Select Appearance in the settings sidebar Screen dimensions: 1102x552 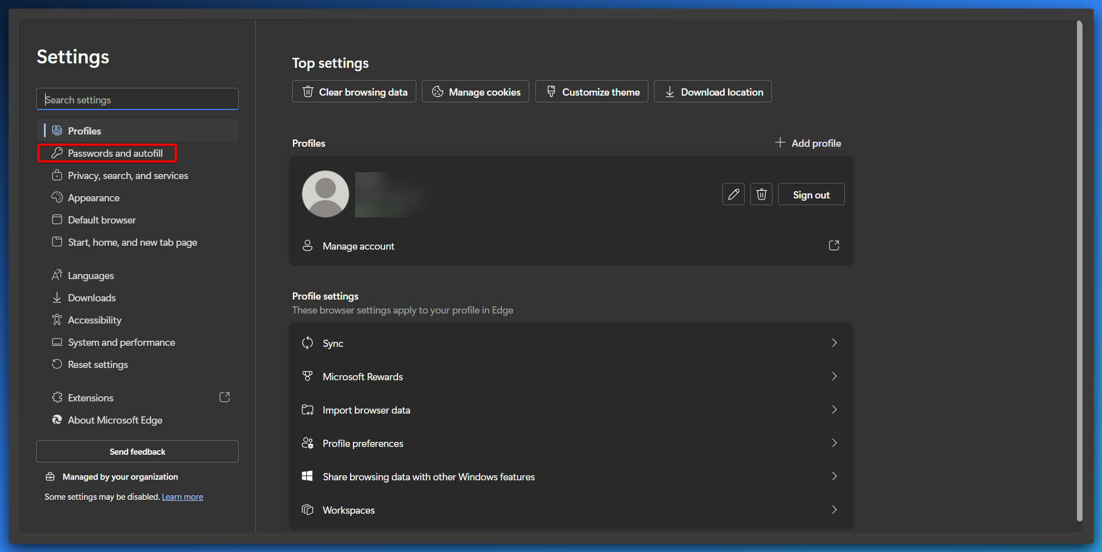[x=94, y=198]
